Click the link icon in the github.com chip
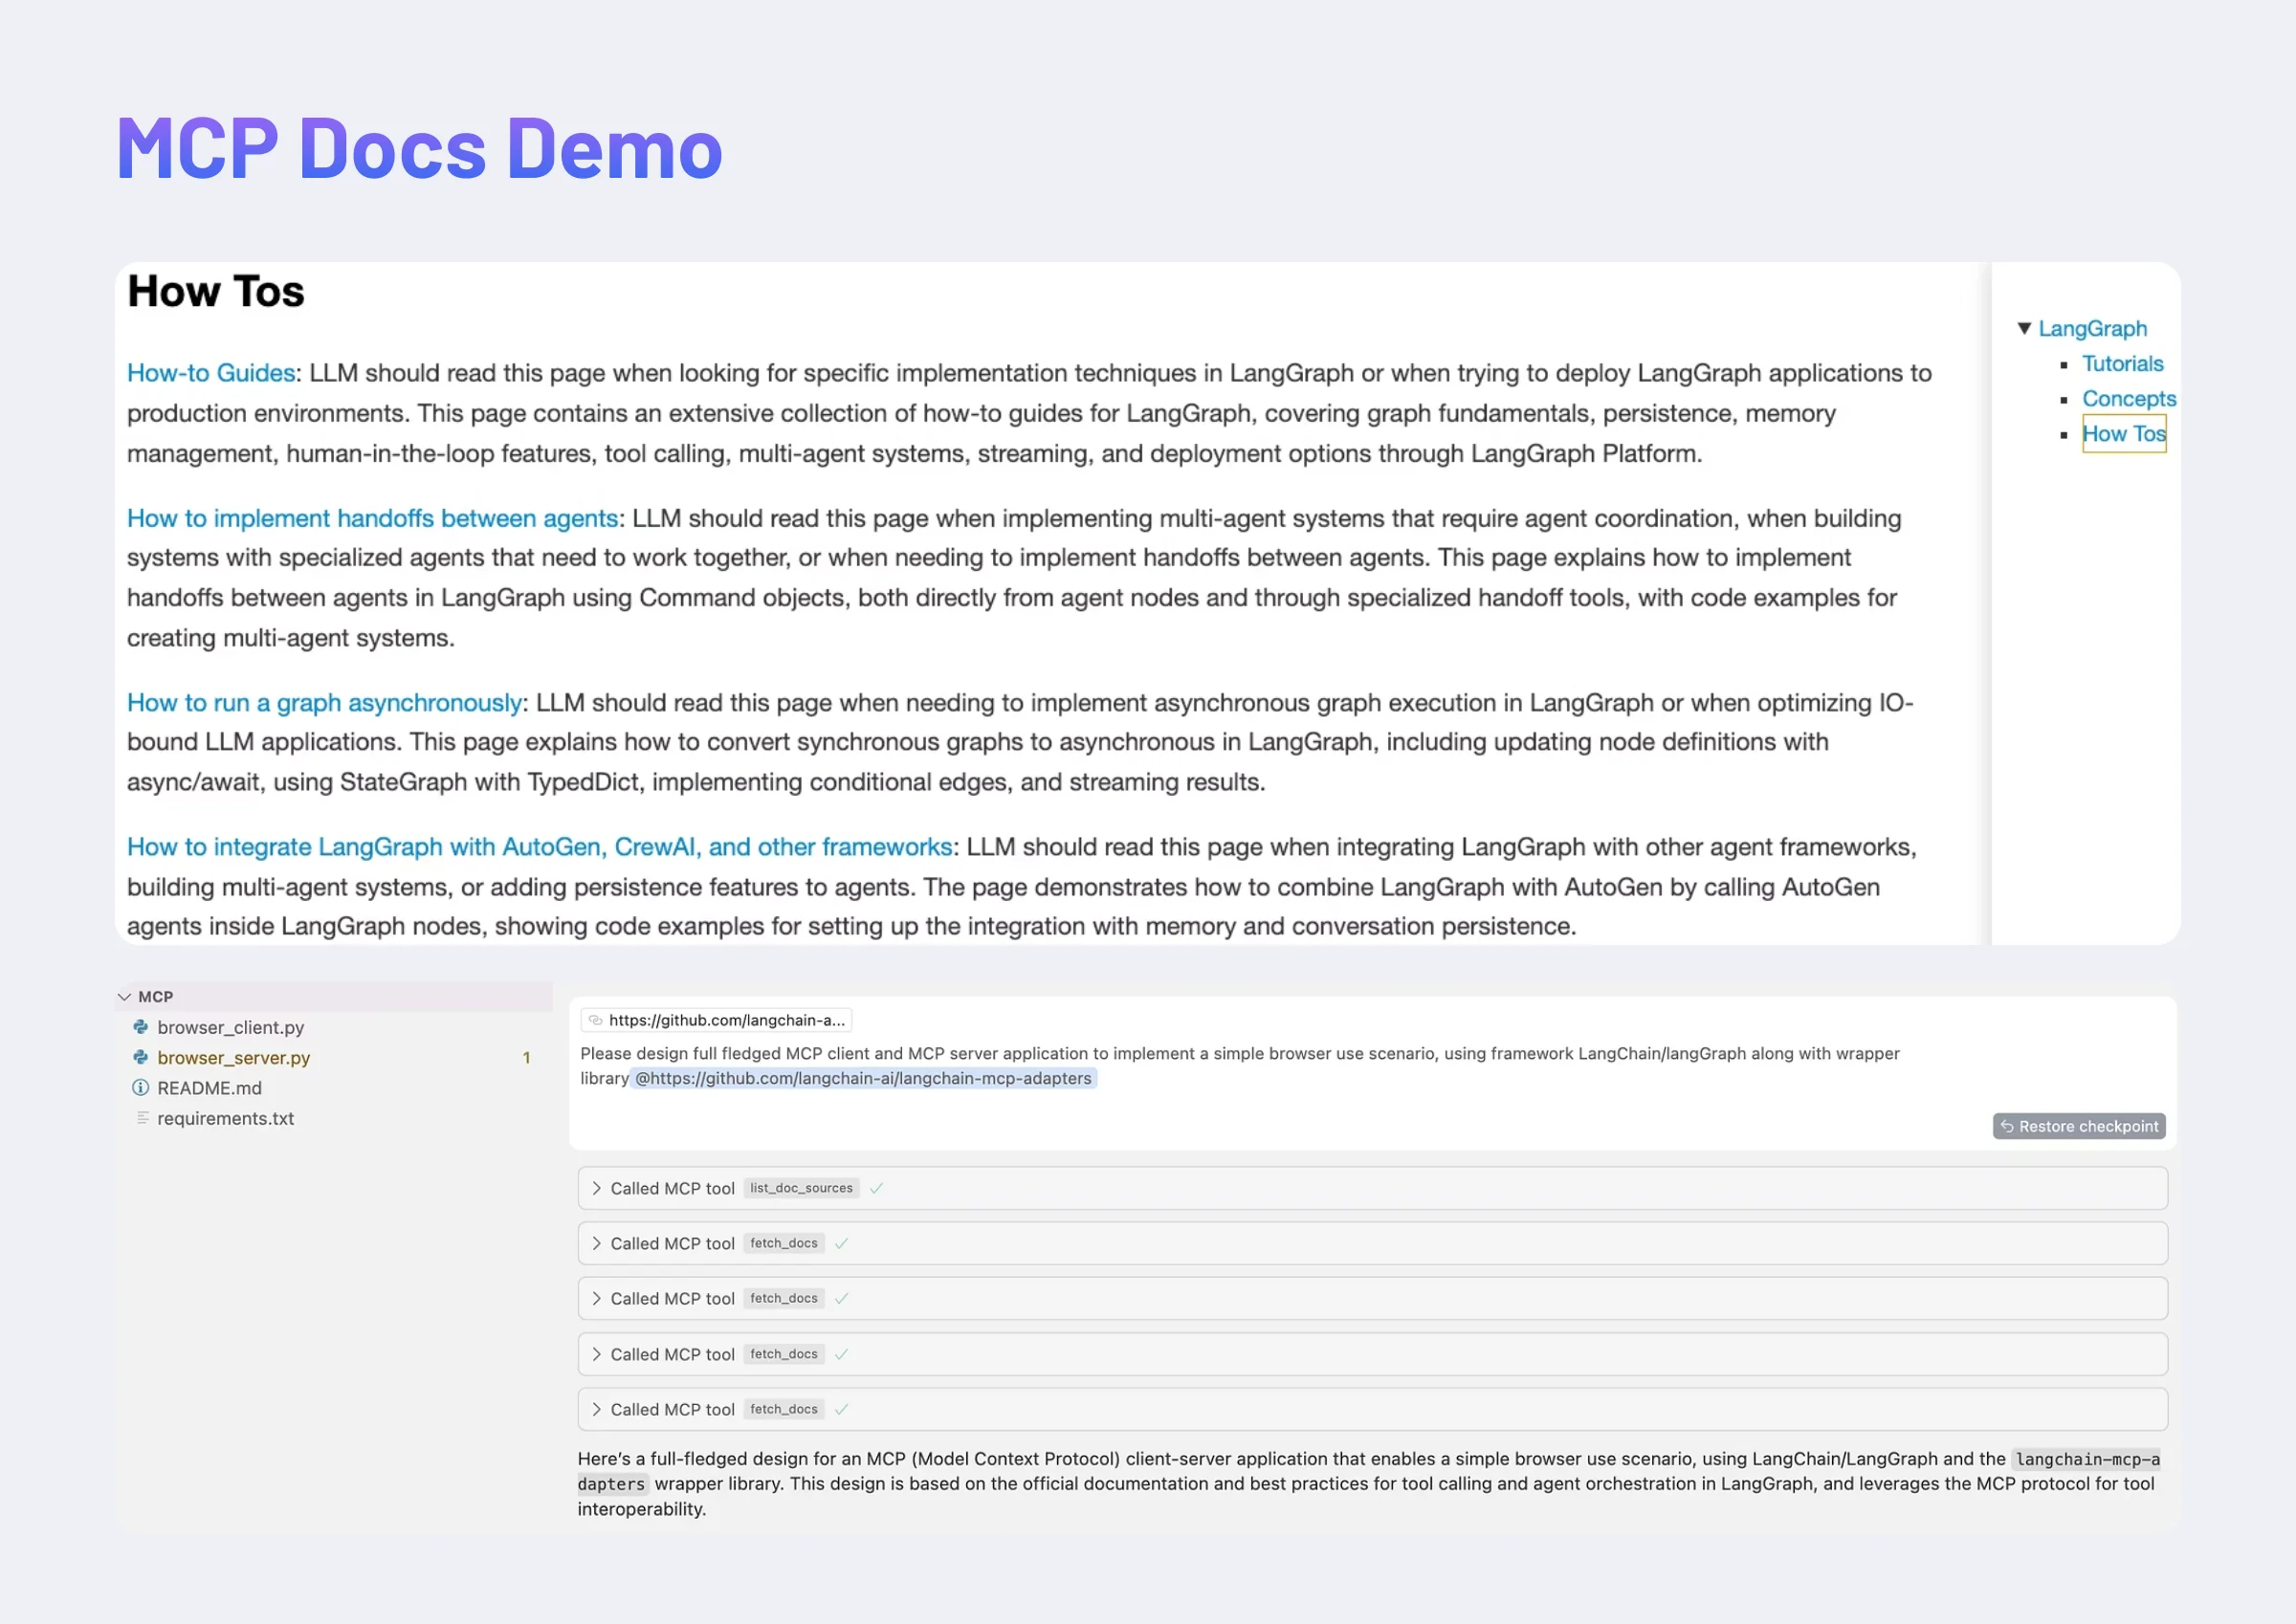The image size is (2296, 1624). tap(597, 1020)
